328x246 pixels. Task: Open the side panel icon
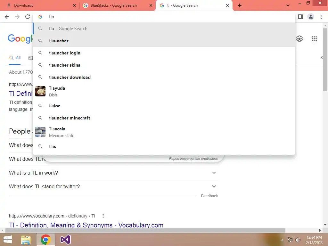click(300, 17)
